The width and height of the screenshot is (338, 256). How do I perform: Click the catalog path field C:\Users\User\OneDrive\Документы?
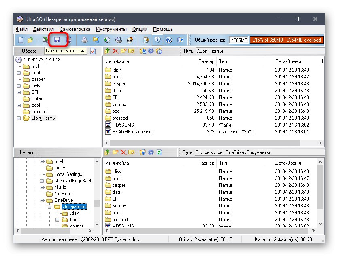259,152
